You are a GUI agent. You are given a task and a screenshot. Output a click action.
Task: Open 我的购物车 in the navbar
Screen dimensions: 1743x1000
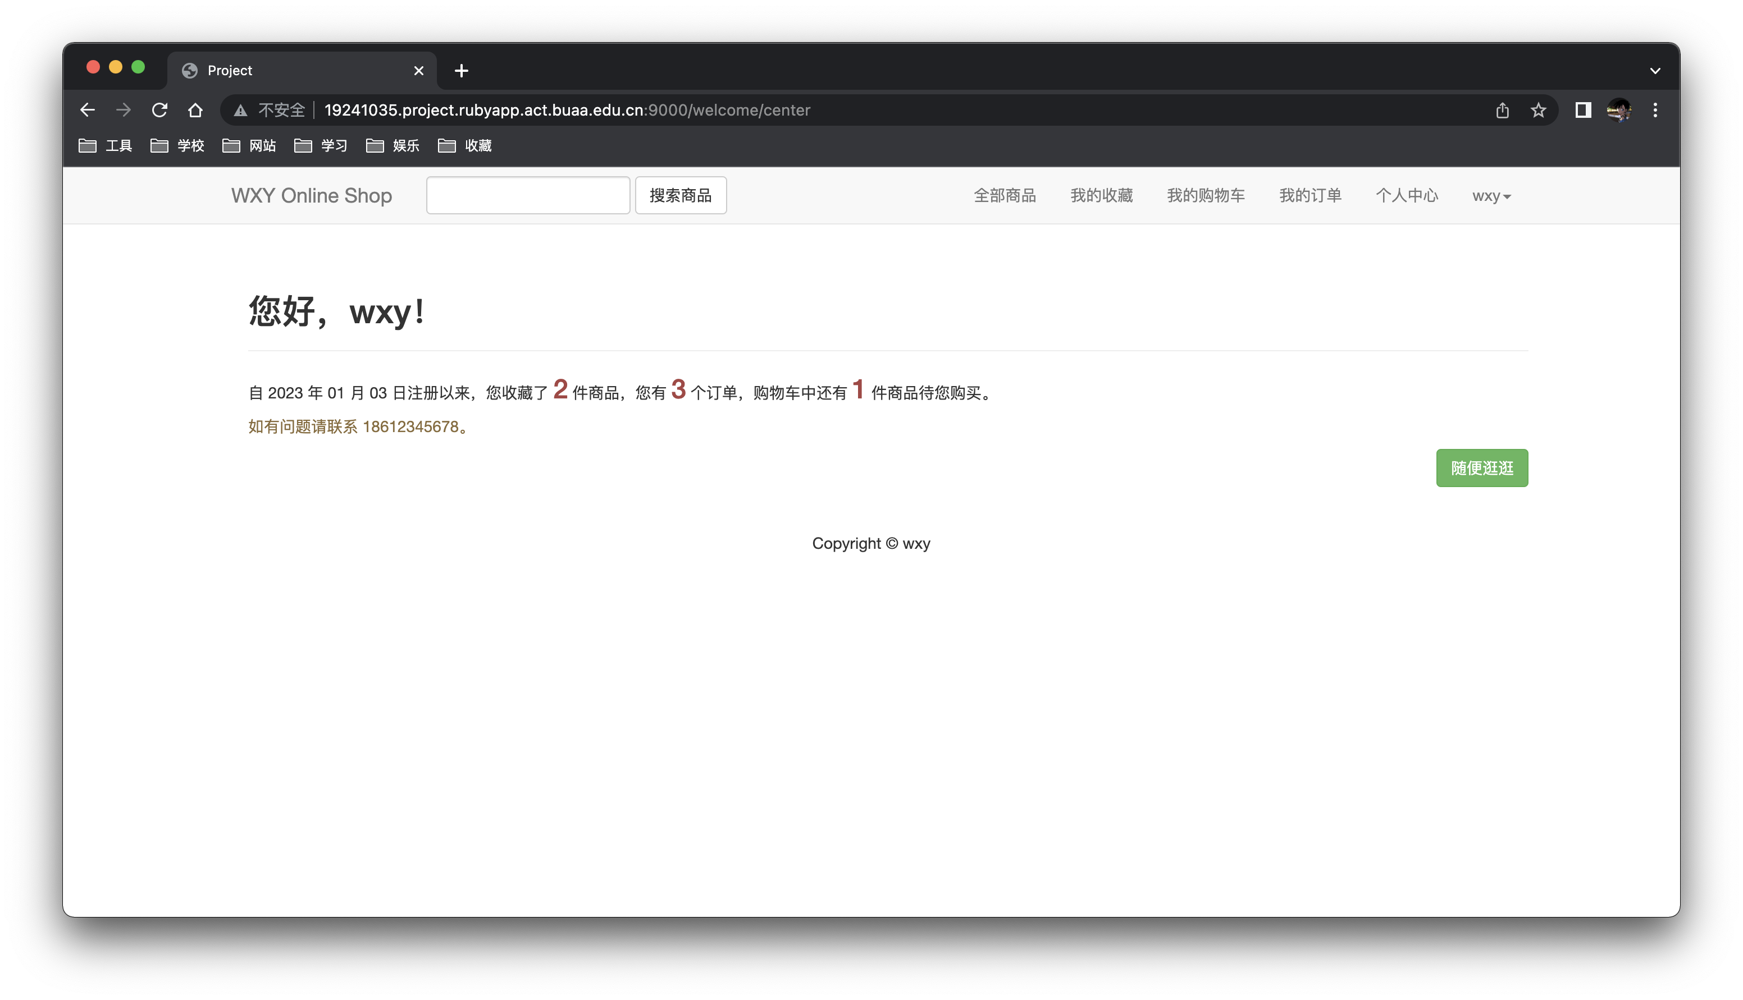tap(1206, 196)
